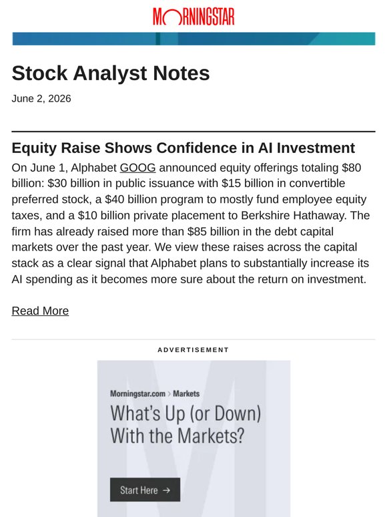
Task: Click the dark teal stripe in banner
Action: [158, 39]
